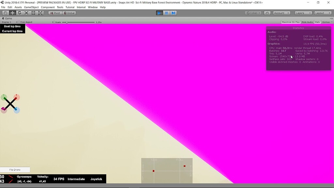This screenshot has width=334, height=188.
Task: Select the Move tool
Action: pos(12,13)
